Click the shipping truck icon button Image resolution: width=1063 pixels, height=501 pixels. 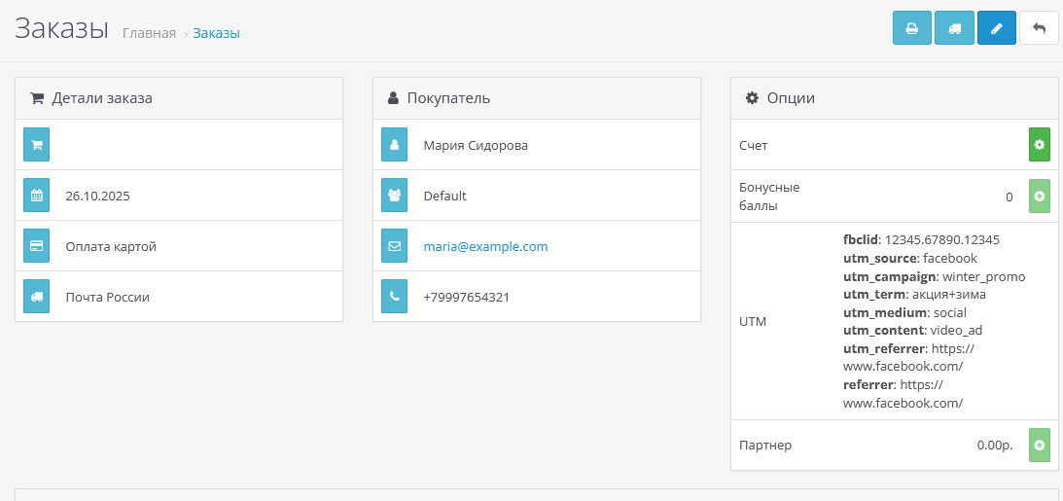click(x=954, y=28)
